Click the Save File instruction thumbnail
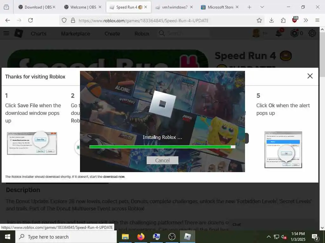This screenshot has height=243, width=325. [x=32, y=143]
